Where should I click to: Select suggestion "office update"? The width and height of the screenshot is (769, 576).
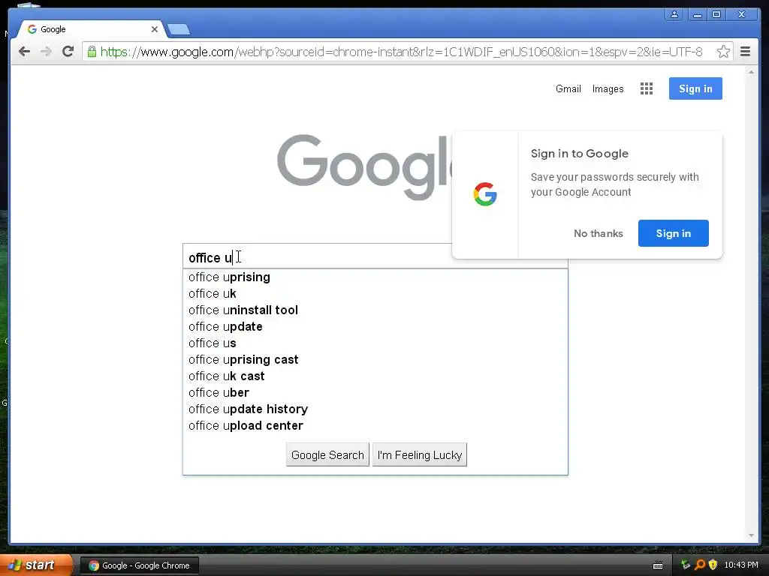pyautogui.click(x=375, y=327)
